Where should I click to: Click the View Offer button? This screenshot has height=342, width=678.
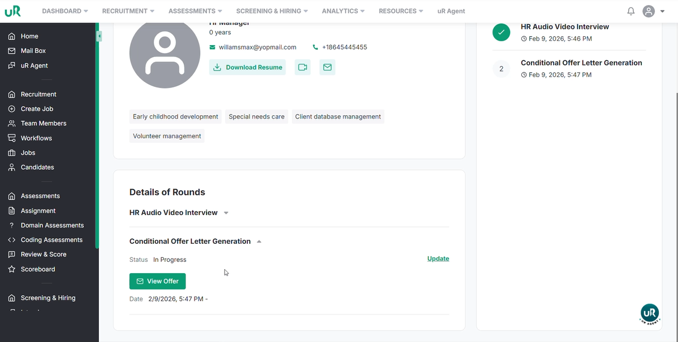coord(157,281)
